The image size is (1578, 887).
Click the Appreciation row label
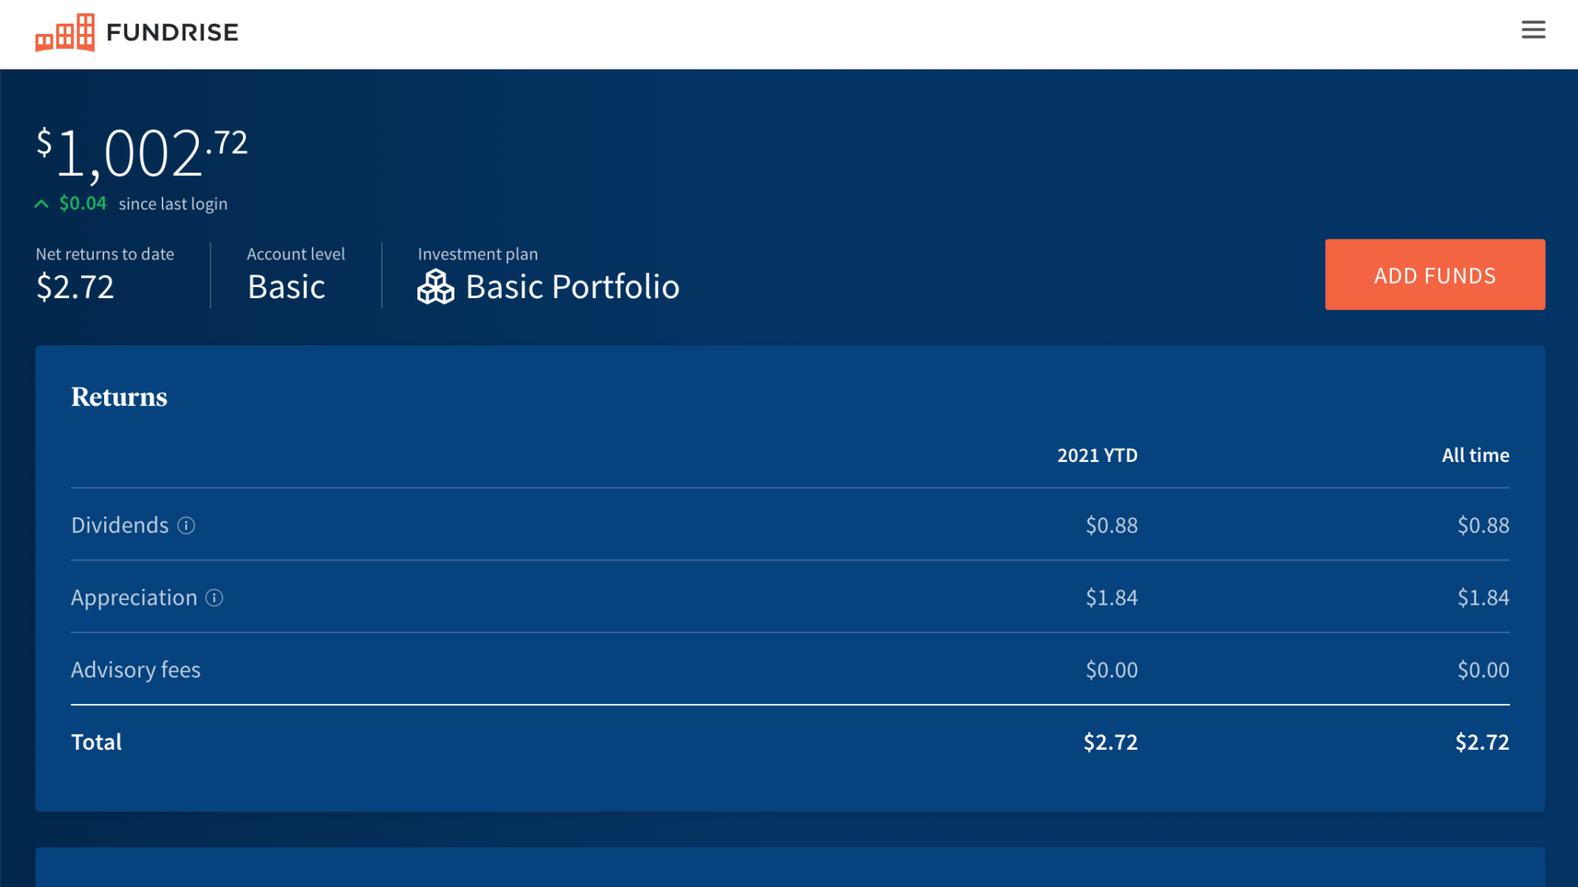coord(134,598)
